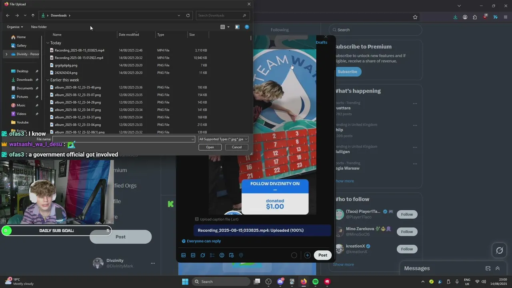
Task: Expand Divinity - Personal tree node
Action: (x=6, y=54)
